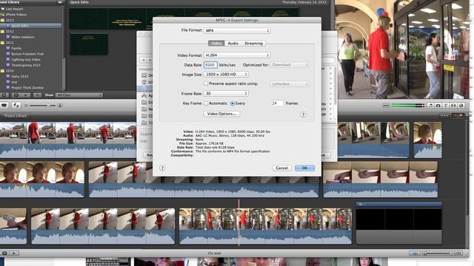Click the help icon at dialog bottom-left
The width and height of the screenshot is (474, 266).
tap(162, 168)
